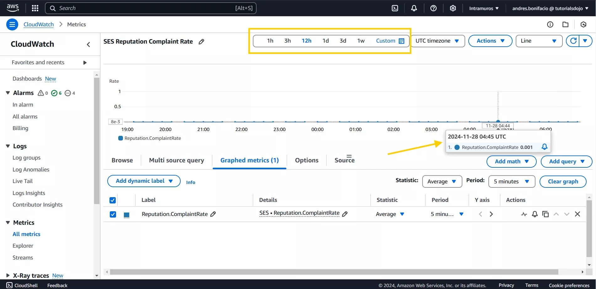
Task: Select the 3d time range
Action: (x=343, y=41)
